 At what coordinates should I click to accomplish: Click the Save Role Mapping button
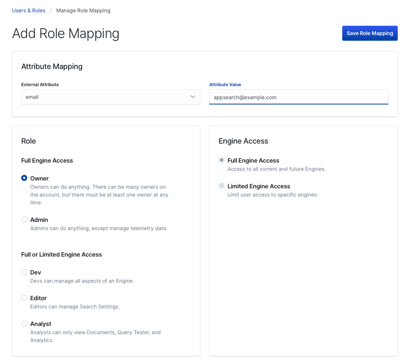[369, 33]
